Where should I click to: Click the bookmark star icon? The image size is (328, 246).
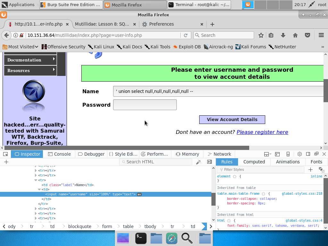click(x=261, y=35)
